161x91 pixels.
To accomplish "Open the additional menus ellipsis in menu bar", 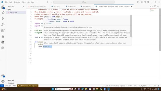I will tap(37, 2).
